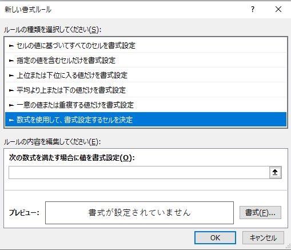Open help with the question mark icon
The image size is (291, 250).
click(253, 9)
